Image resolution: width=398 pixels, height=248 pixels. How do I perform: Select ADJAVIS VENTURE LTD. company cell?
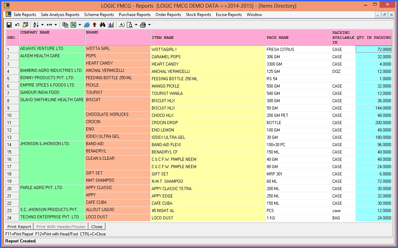[x=52, y=49]
